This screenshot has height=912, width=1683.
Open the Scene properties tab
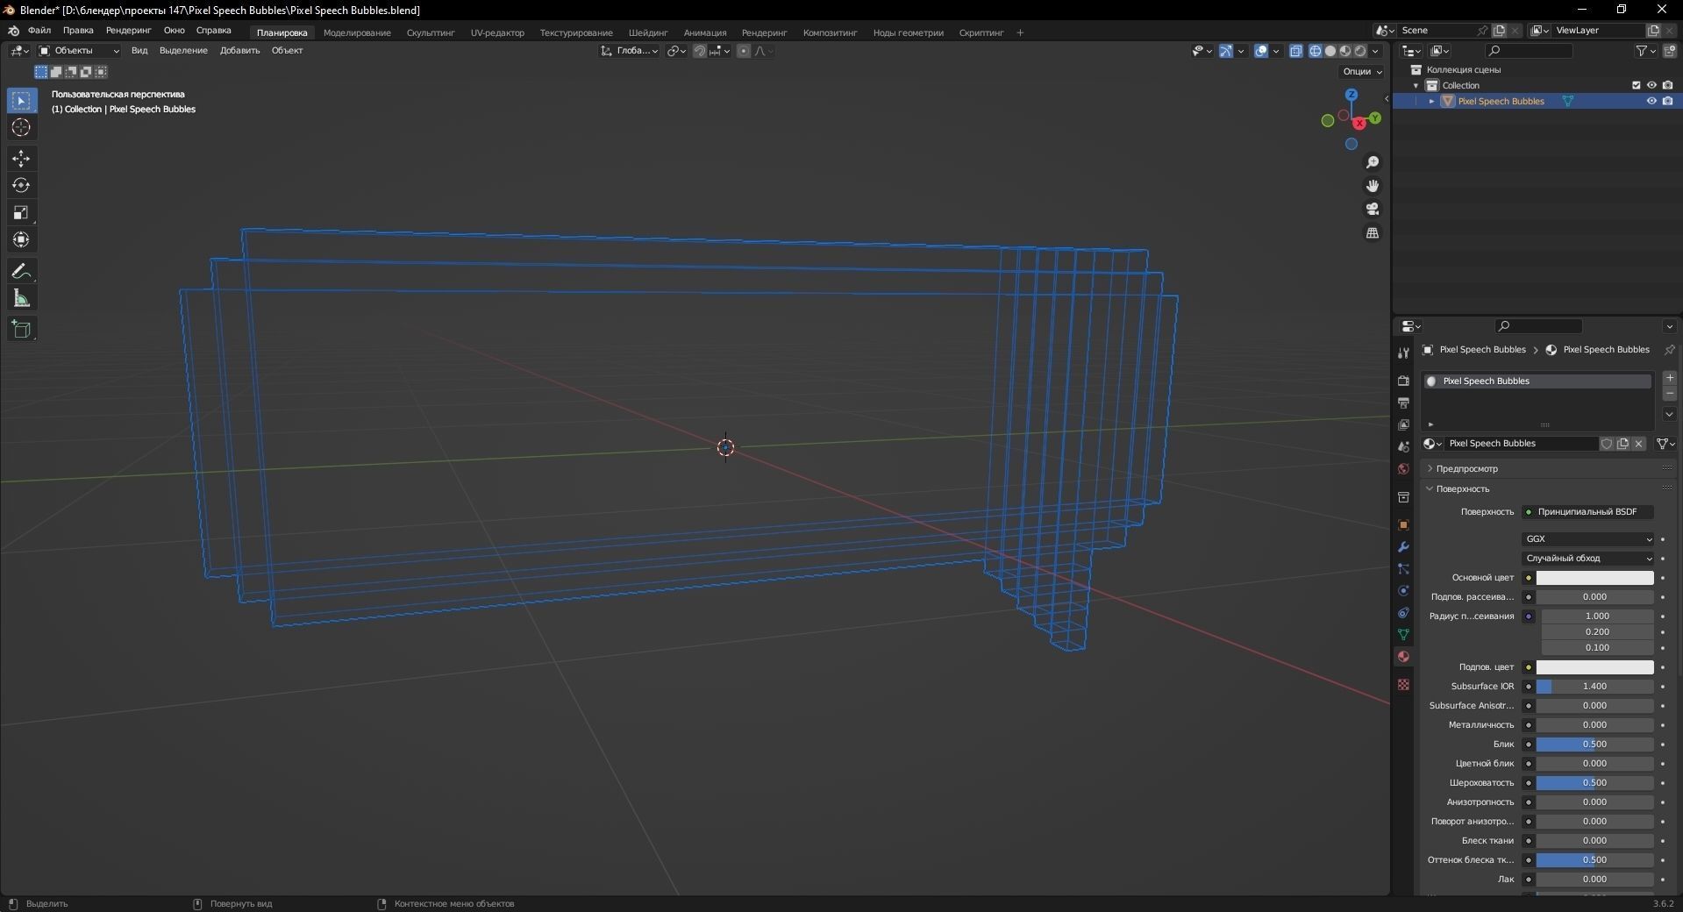[x=1403, y=447]
